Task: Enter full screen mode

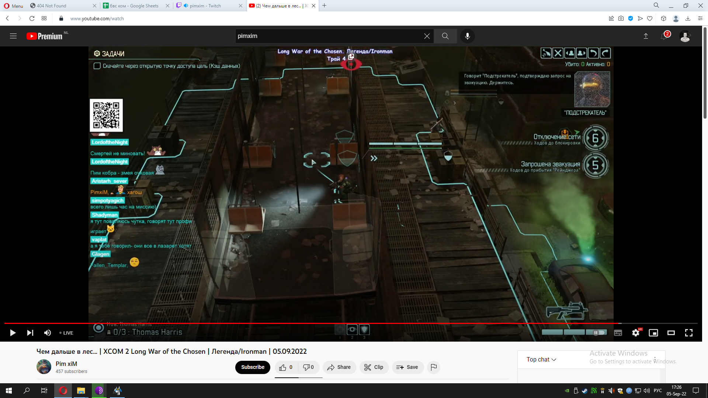Action: tap(689, 333)
